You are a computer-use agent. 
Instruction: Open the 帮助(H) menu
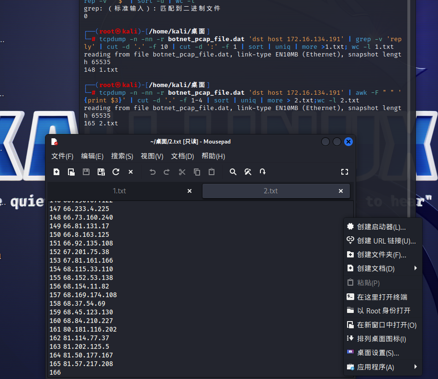(213, 156)
